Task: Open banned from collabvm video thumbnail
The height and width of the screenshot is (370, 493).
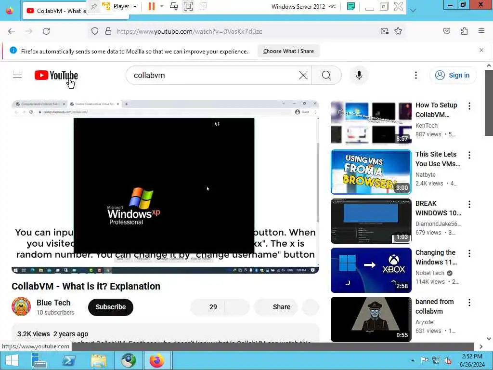Action: click(x=371, y=319)
